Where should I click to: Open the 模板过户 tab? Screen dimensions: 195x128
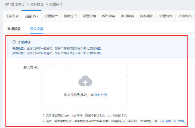[x=70, y=16]
